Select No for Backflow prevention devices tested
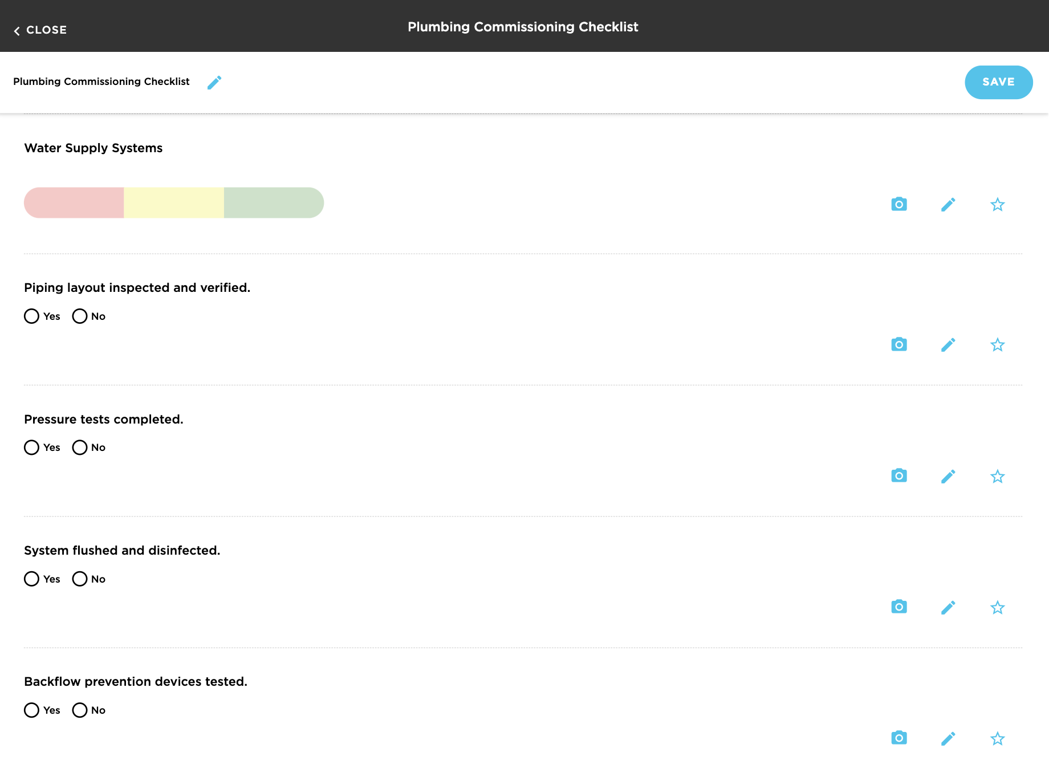This screenshot has height=773, width=1049. pos(79,710)
